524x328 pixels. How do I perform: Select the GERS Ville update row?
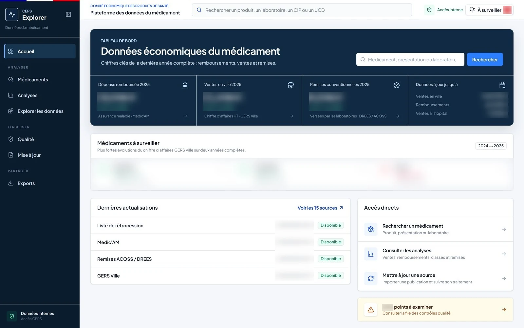tap(220, 276)
